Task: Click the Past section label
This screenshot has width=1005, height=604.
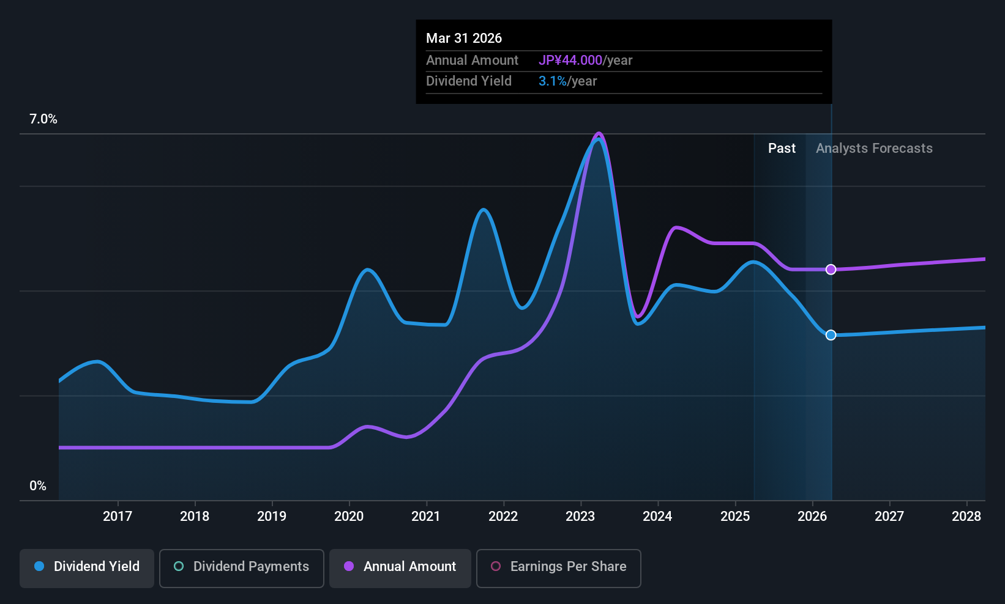Action: (x=782, y=149)
